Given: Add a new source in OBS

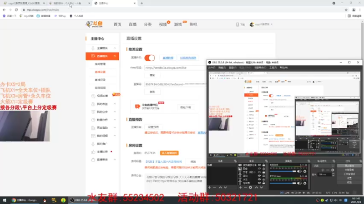Looking at the screenshot, I should pos(241,187).
